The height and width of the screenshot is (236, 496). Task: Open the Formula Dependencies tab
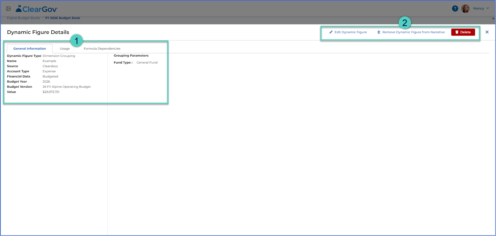click(102, 49)
